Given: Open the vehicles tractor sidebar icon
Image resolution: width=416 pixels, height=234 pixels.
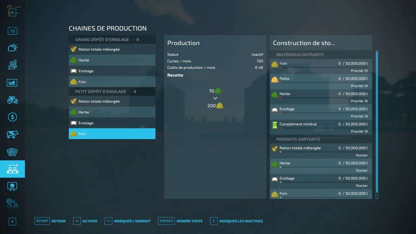Looking at the screenshot, I should pyautogui.click(x=12, y=100).
